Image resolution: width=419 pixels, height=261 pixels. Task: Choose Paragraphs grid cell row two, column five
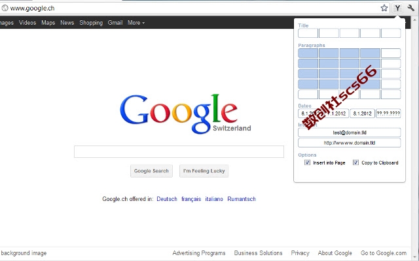391,63
